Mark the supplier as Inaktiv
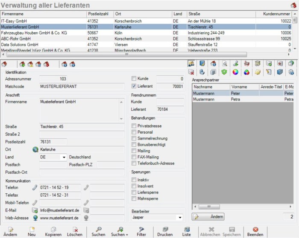 tap(134, 180)
